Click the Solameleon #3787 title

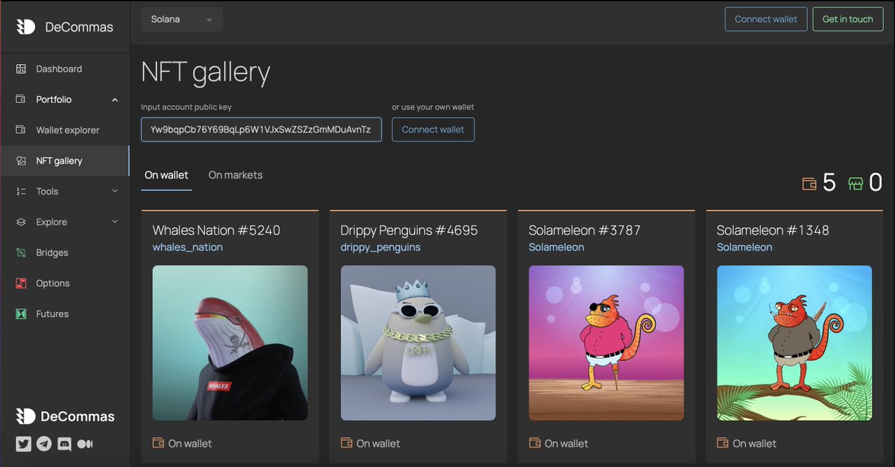coord(585,230)
